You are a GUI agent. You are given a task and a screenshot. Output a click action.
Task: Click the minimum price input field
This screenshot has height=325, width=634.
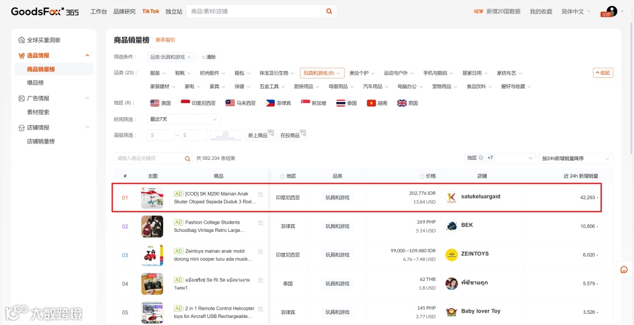(161, 135)
